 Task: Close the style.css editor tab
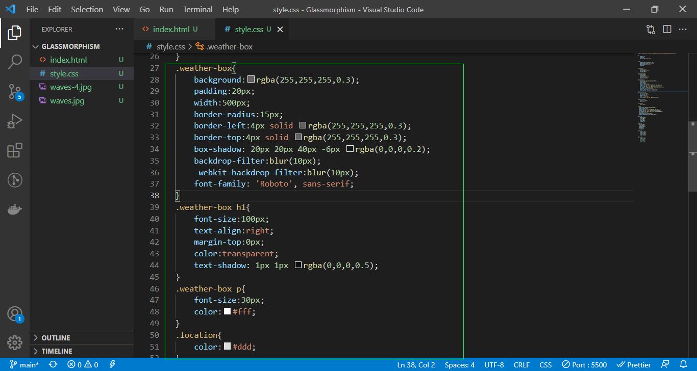tap(280, 30)
